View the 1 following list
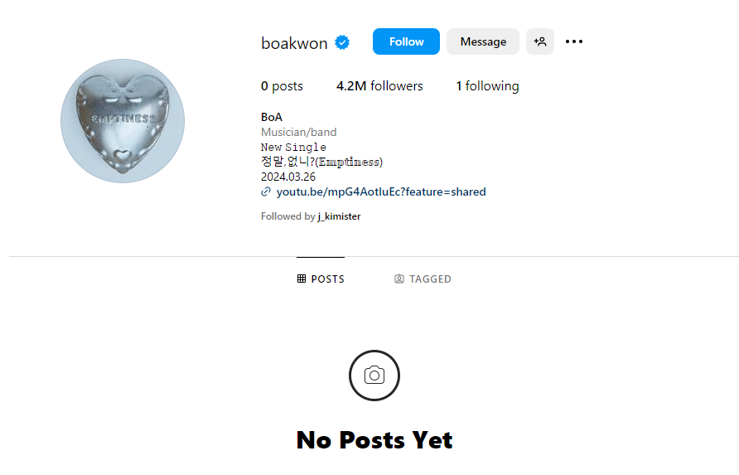 click(x=487, y=86)
